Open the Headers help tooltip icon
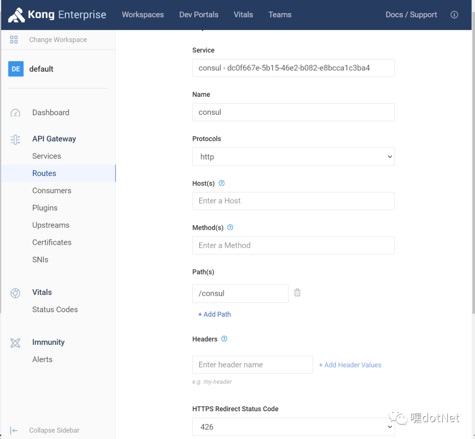Image resolution: width=475 pixels, height=439 pixels. (224, 339)
